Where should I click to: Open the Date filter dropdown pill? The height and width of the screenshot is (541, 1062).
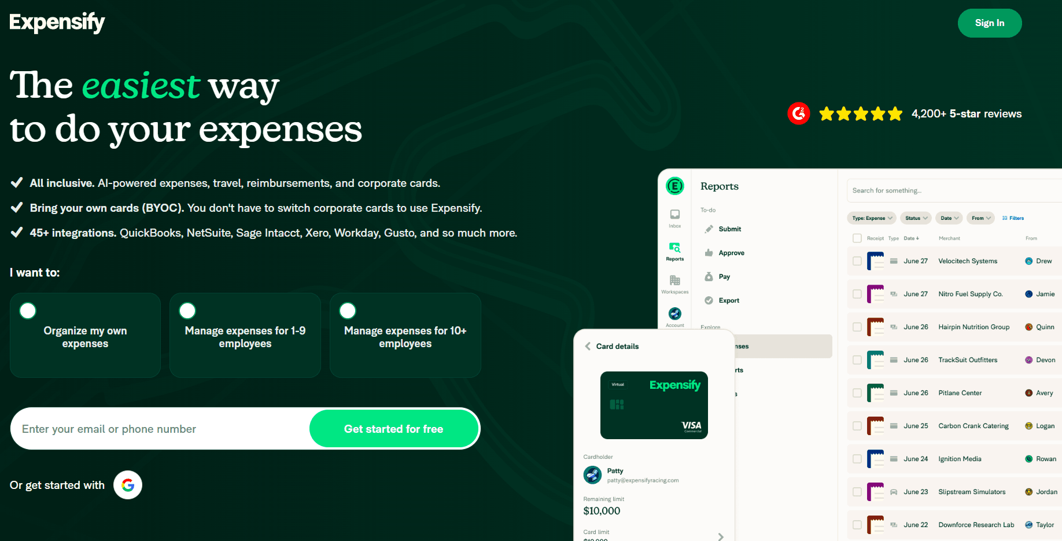click(x=949, y=218)
